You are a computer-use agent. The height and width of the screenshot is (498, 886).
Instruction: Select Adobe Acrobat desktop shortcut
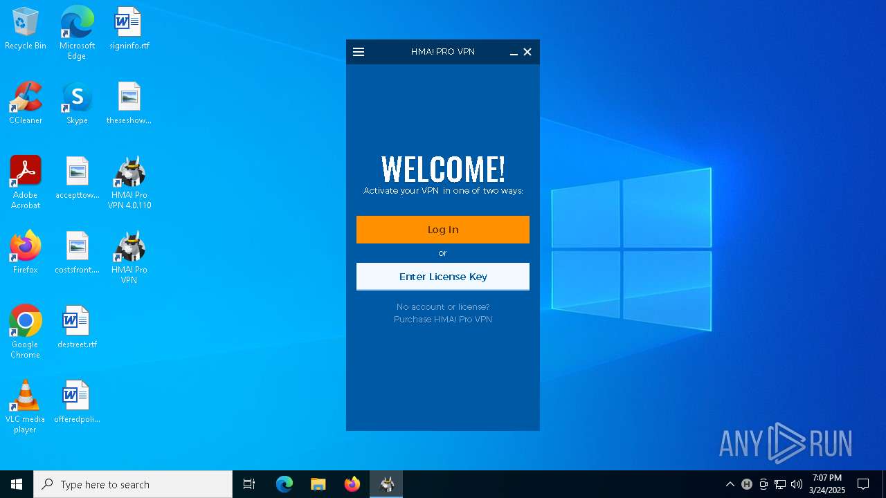pos(26,183)
